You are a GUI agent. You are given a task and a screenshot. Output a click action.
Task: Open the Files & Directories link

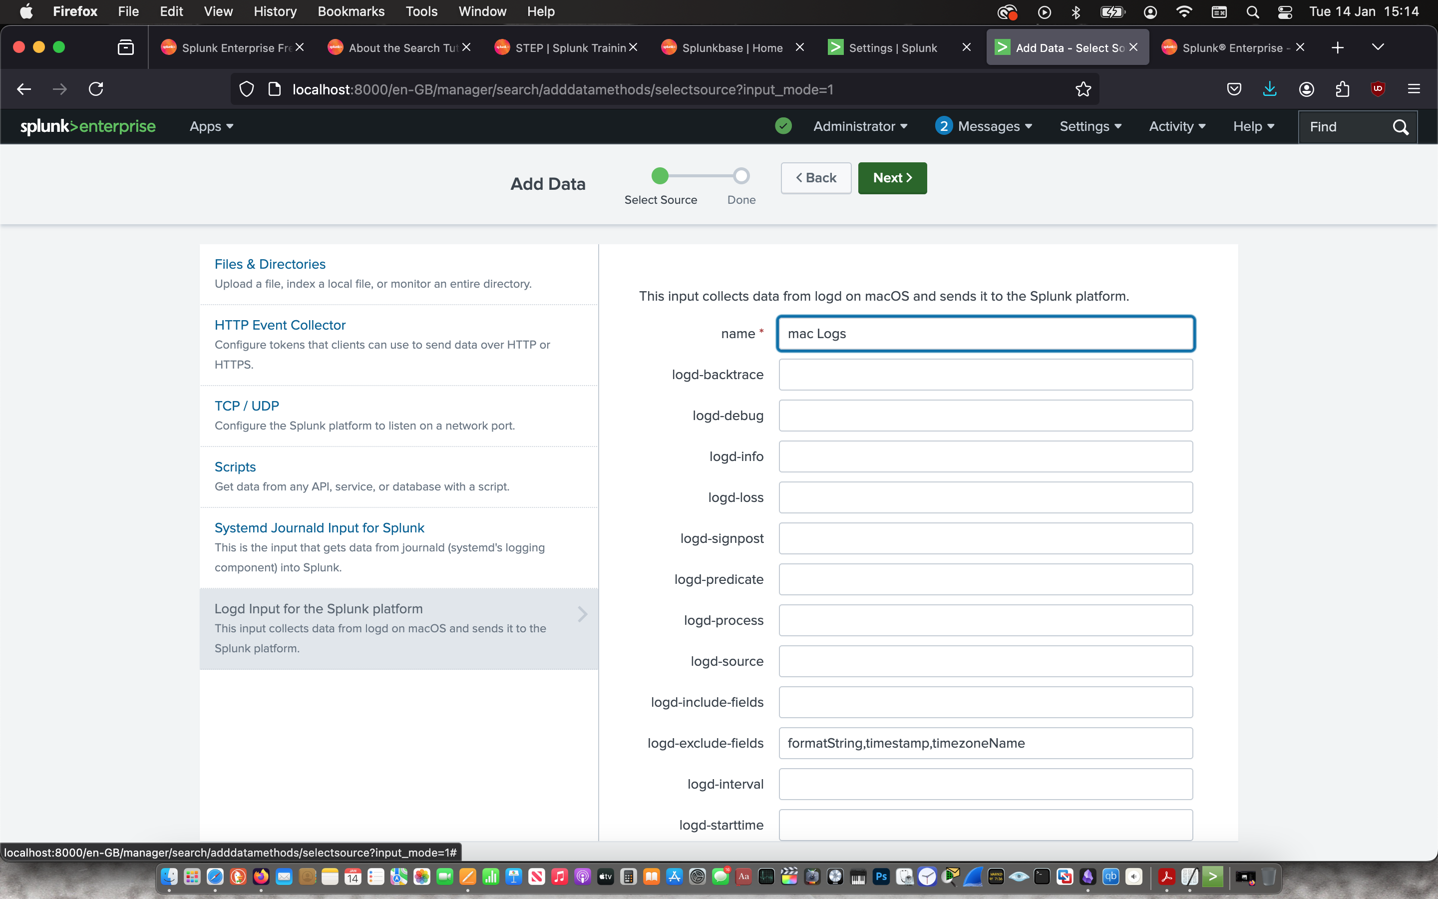point(270,264)
